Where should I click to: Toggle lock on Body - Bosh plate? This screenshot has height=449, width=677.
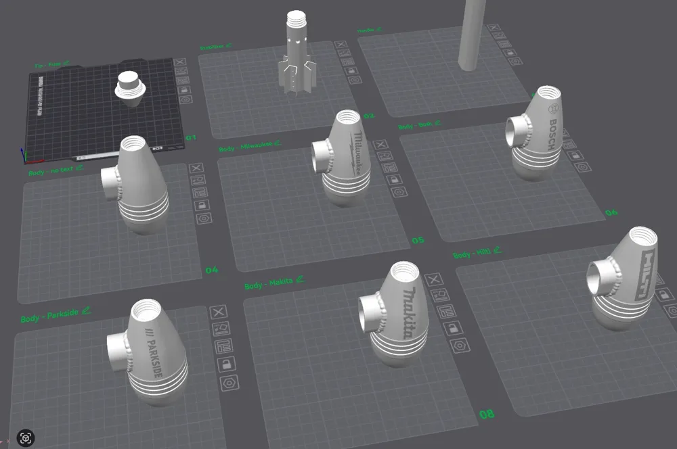point(575,156)
